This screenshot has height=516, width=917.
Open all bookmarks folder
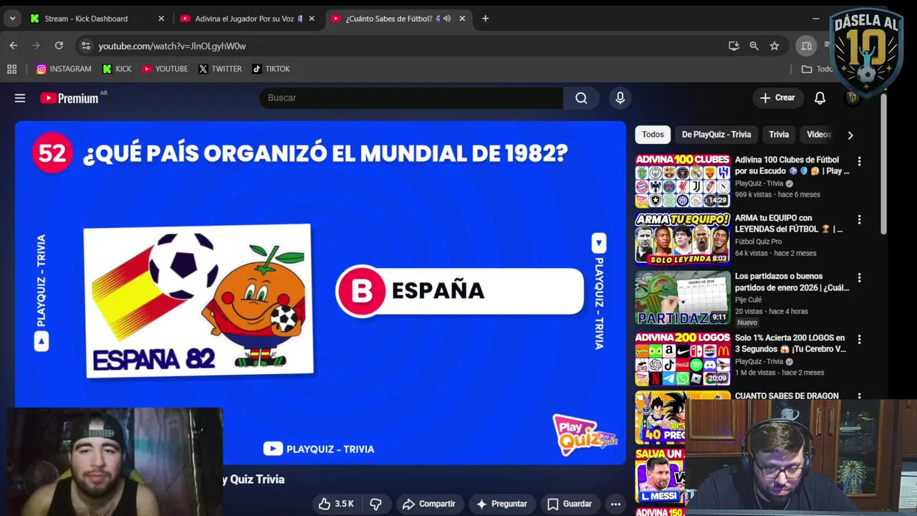tap(817, 69)
